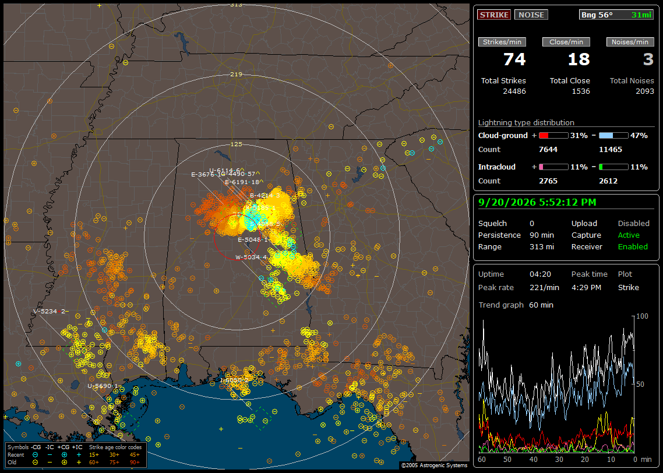663x473 pixels.
Task: Toggle the Upload Disabled status
Action: [633, 224]
